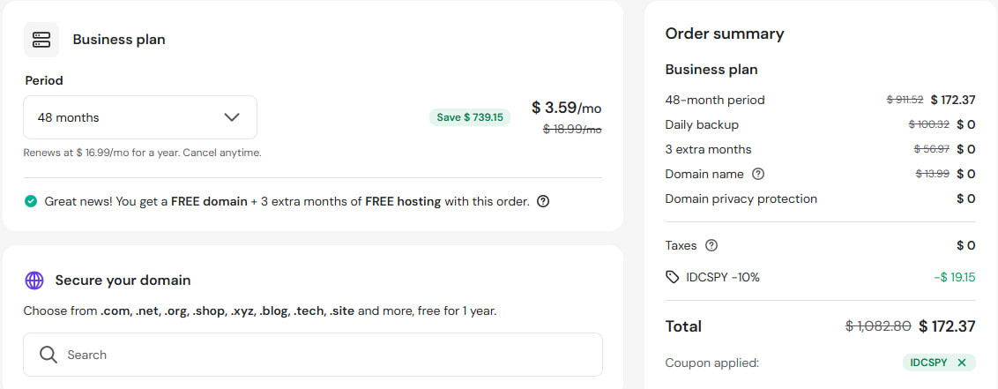The image size is (998, 389).
Task: Remove the IDCSPY coupon with the X
Action: (962, 363)
